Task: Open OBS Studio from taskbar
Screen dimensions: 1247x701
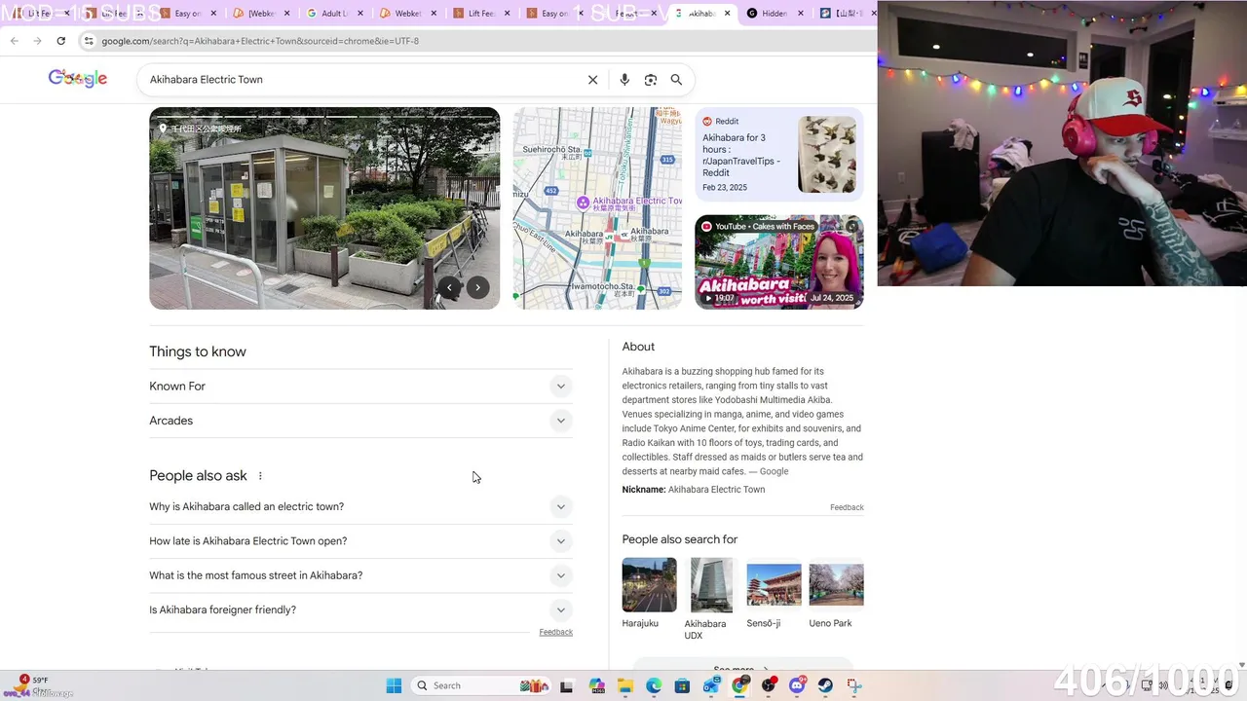Action: coord(769,685)
